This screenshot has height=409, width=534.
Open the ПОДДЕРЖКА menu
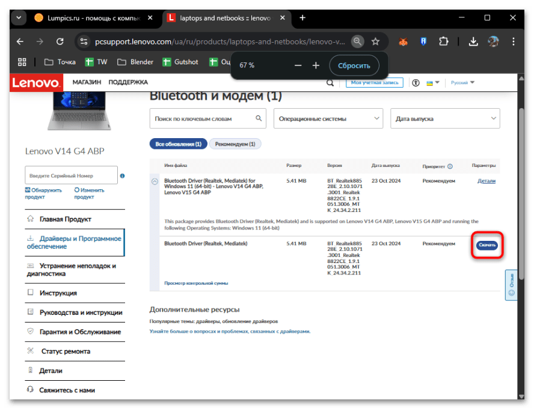pos(128,82)
